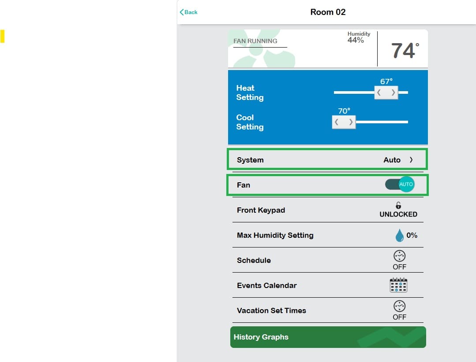Select the Events Calendar row label

point(267,285)
